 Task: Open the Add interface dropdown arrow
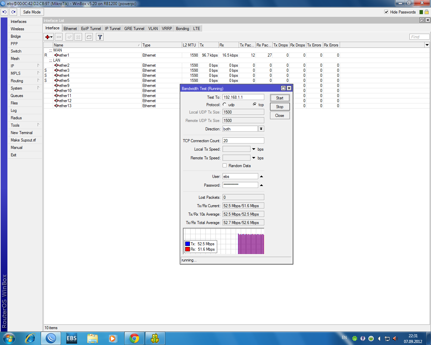(52, 37)
